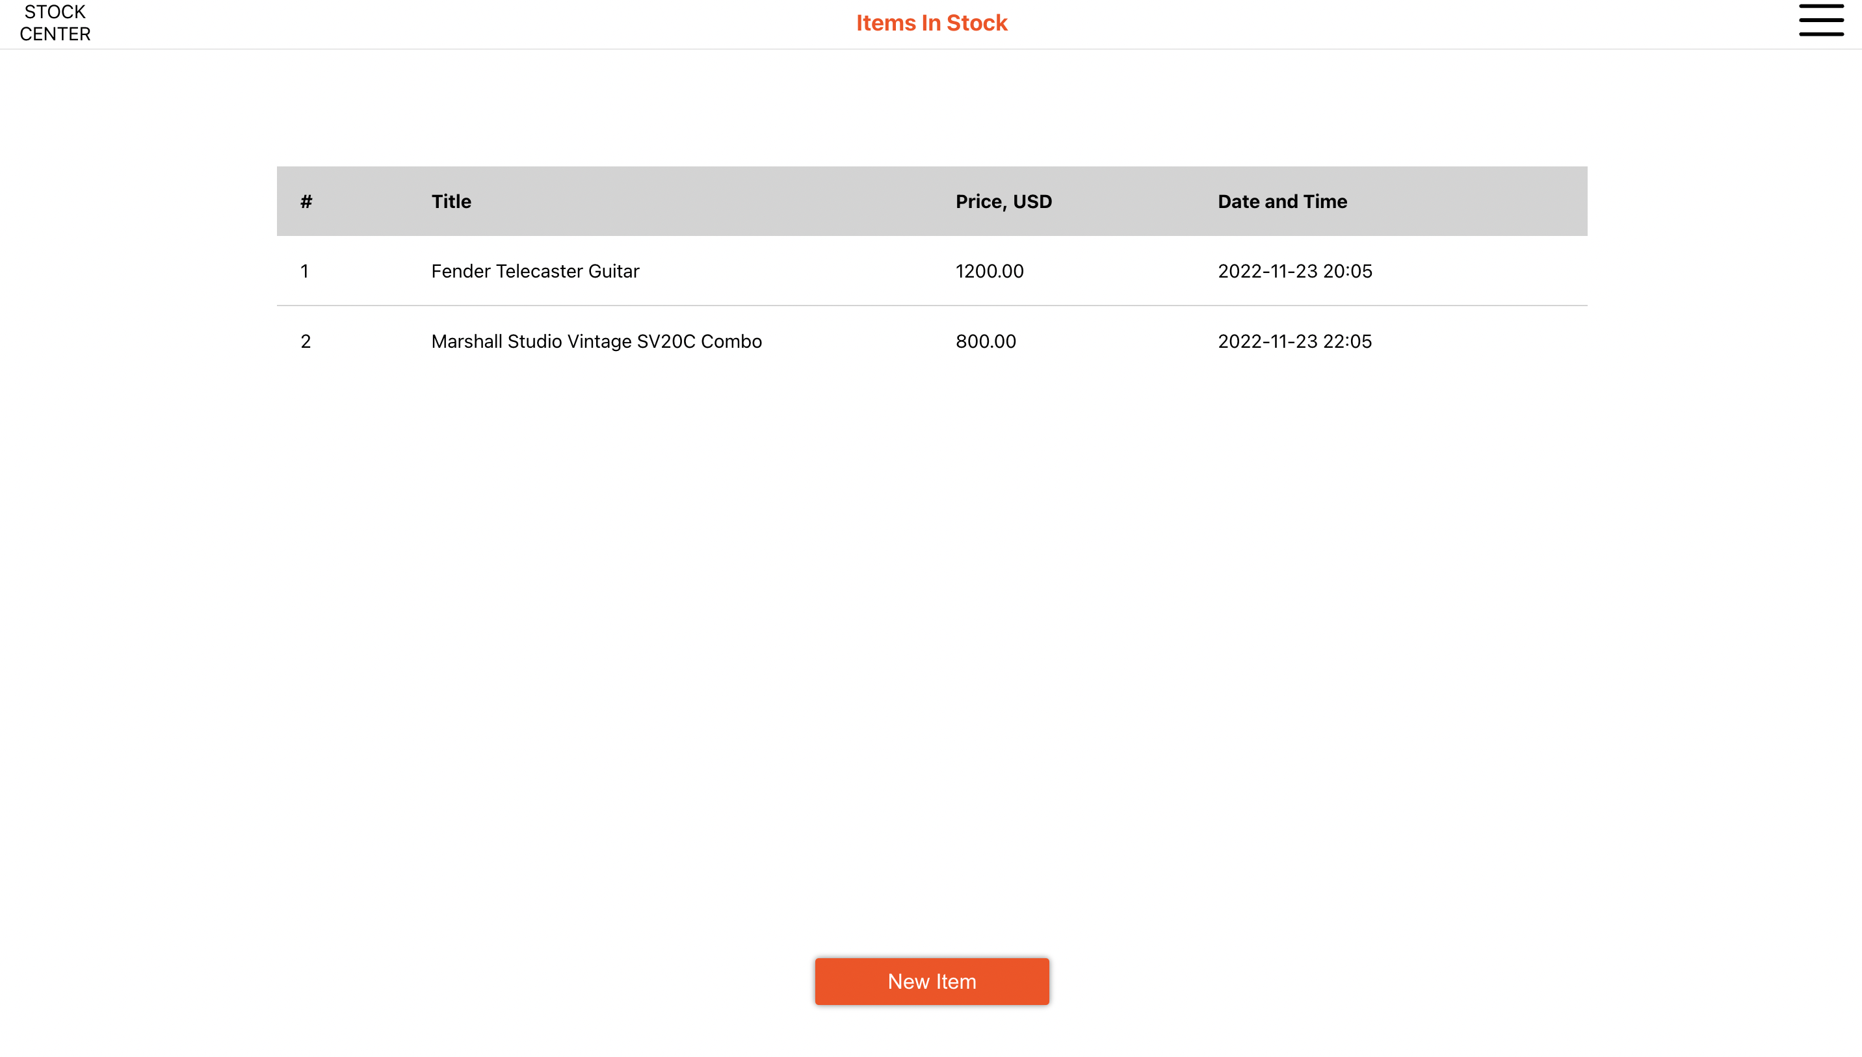The height and width of the screenshot is (1057, 1862).
Task: Click the # column header
Action: click(x=306, y=201)
